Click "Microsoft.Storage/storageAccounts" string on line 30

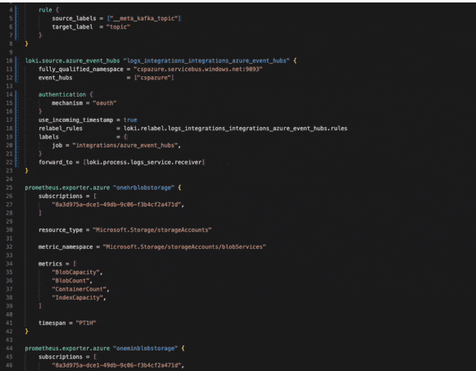(x=152, y=230)
